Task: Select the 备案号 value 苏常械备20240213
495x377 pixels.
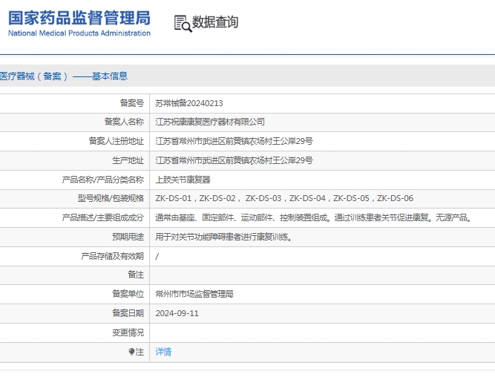Action: click(189, 103)
